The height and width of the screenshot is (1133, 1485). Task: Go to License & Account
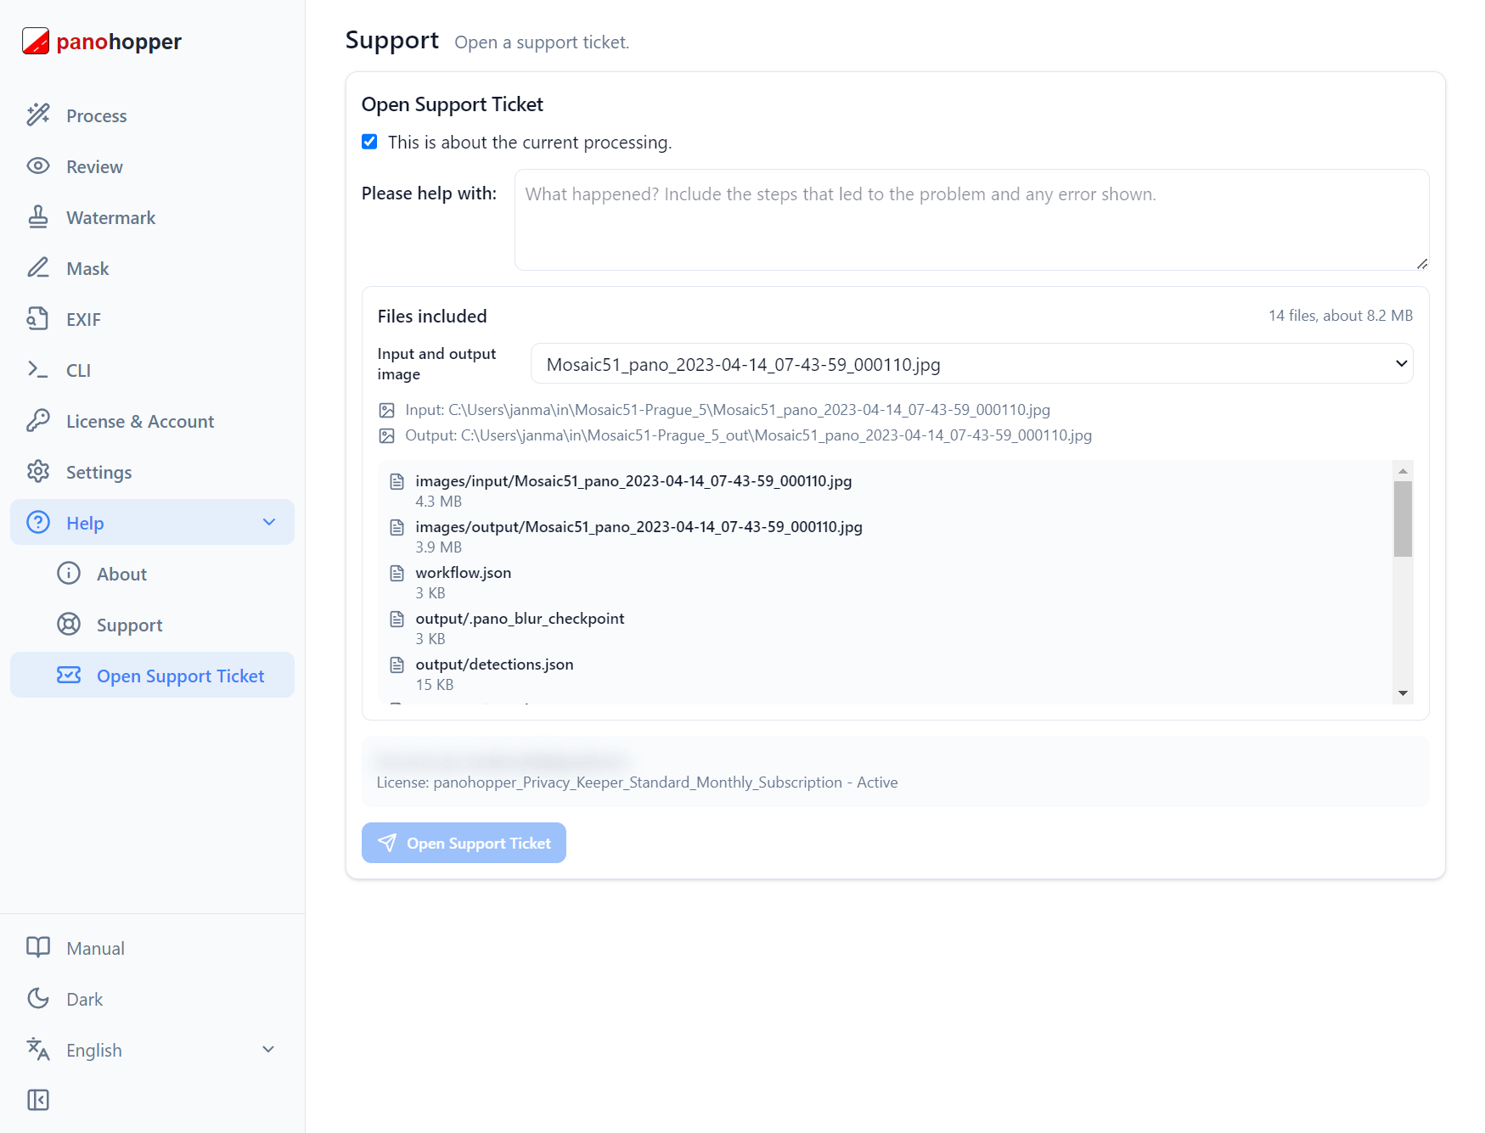tap(152, 421)
